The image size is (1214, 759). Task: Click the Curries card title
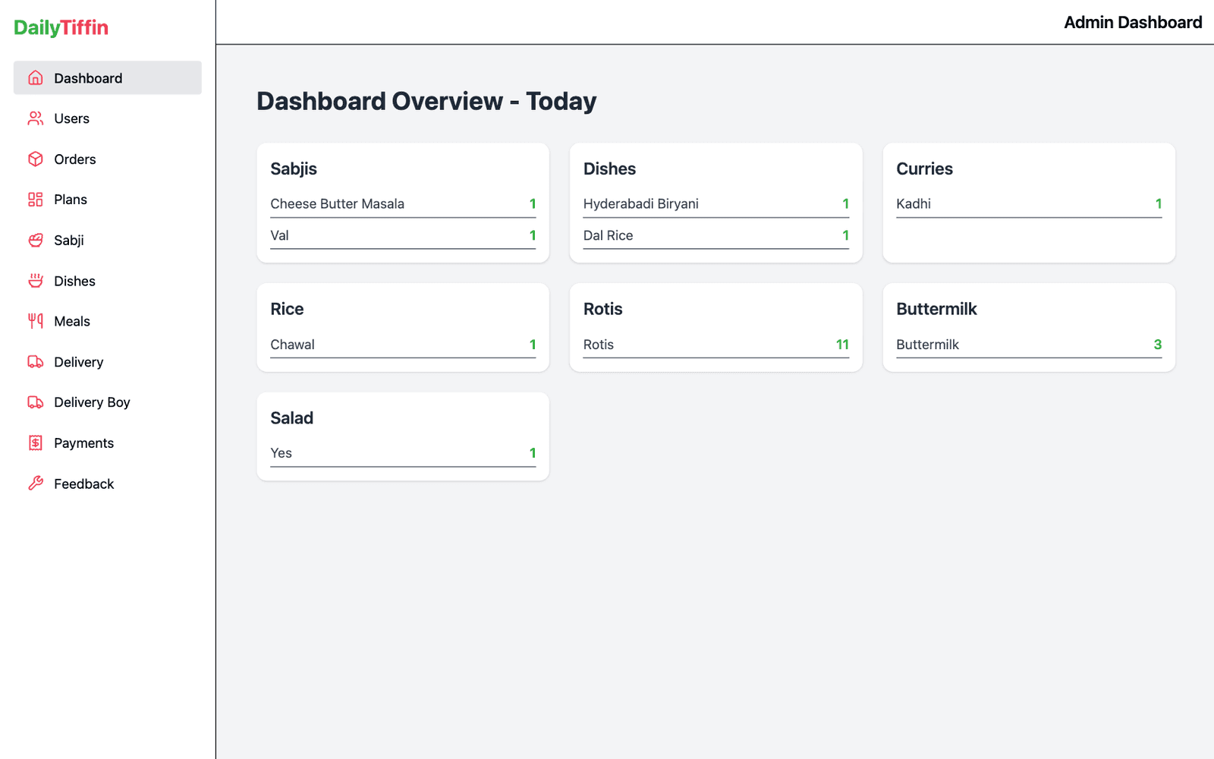pyautogui.click(x=924, y=168)
